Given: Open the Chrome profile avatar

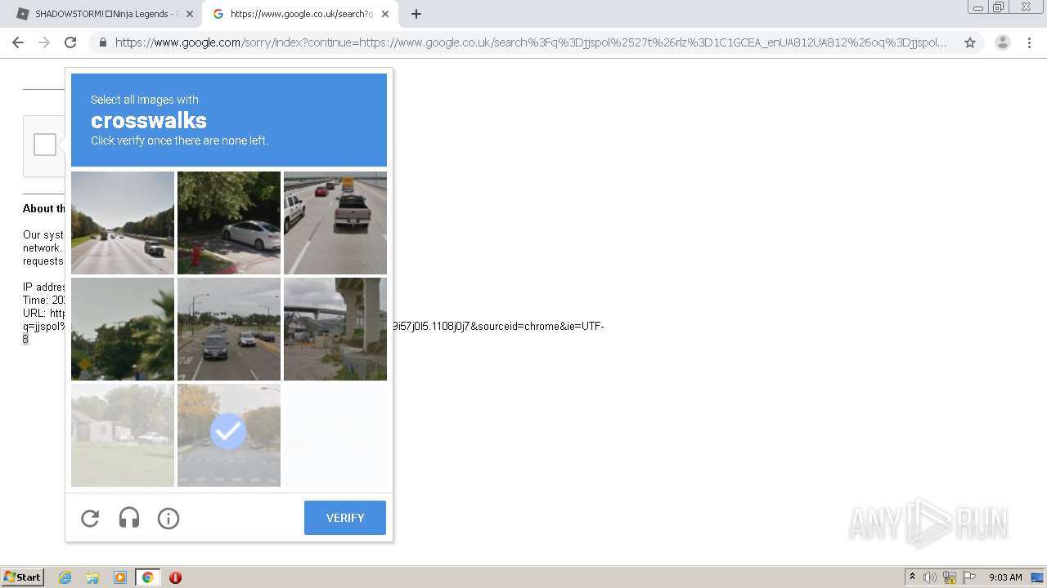Looking at the screenshot, I should [1002, 42].
